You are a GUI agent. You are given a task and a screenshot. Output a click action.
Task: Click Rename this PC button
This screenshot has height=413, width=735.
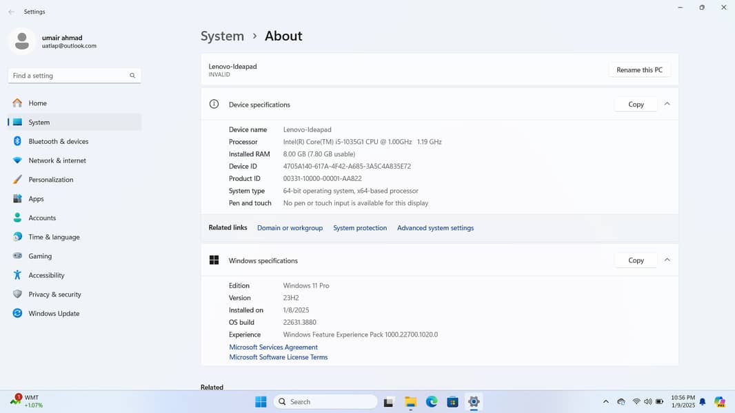point(639,70)
